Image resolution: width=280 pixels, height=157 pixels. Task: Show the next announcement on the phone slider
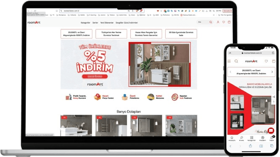pos(272,72)
